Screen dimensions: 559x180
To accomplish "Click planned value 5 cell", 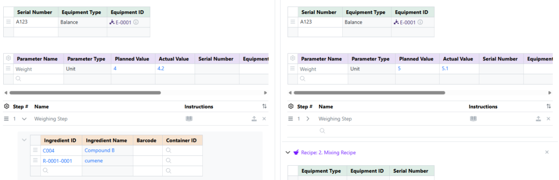I will click(417, 69).
